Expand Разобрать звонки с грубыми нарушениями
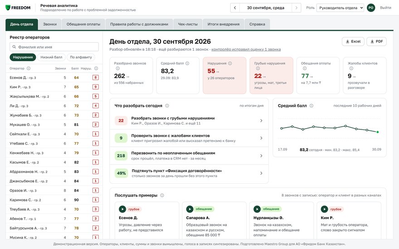The image size is (399, 249). coord(189,120)
